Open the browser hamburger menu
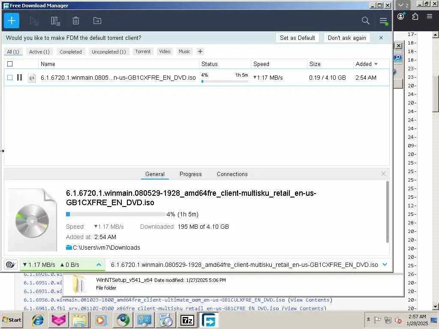This screenshot has width=439, height=329. coord(430,16)
